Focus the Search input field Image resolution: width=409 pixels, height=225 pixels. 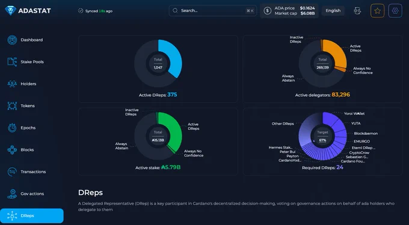pyautogui.click(x=213, y=11)
